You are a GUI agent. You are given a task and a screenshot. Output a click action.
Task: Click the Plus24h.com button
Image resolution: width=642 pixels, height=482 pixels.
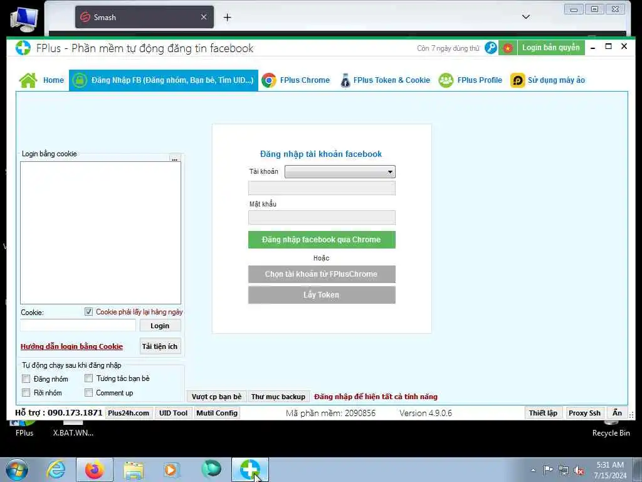coord(129,413)
